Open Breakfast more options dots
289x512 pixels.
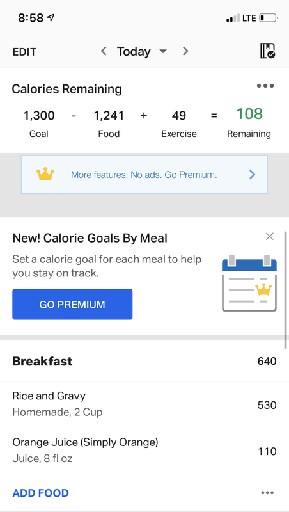[267, 493]
